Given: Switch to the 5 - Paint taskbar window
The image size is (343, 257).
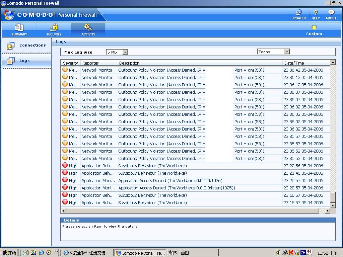Looking at the screenshot, I should click(x=193, y=253).
